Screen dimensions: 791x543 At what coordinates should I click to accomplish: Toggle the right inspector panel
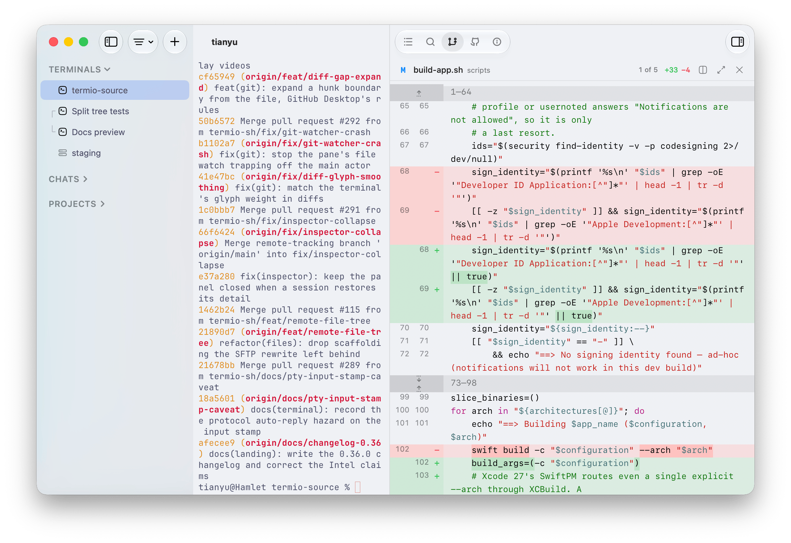tap(737, 42)
